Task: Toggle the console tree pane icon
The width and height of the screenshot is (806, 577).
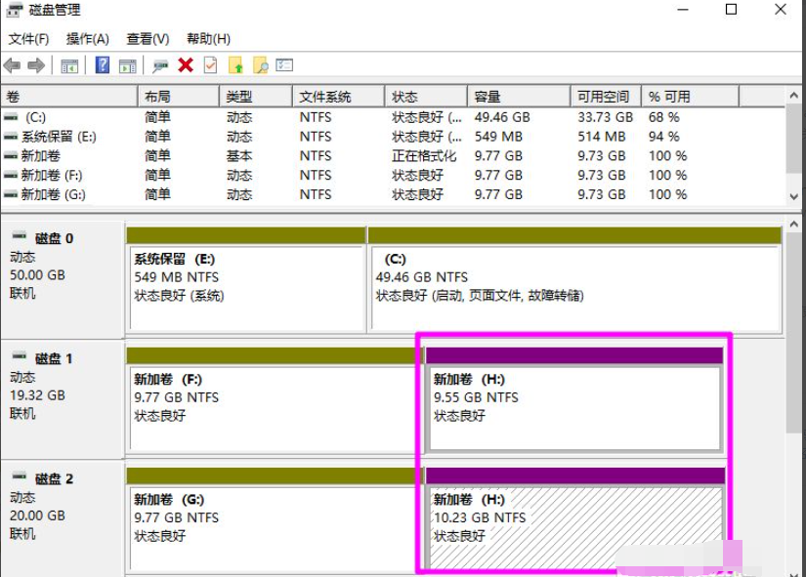Action: pyautogui.click(x=69, y=66)
